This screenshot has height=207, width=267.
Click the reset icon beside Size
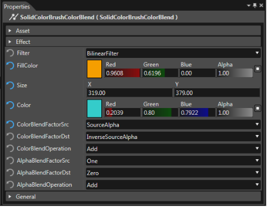tap(10, 85)
